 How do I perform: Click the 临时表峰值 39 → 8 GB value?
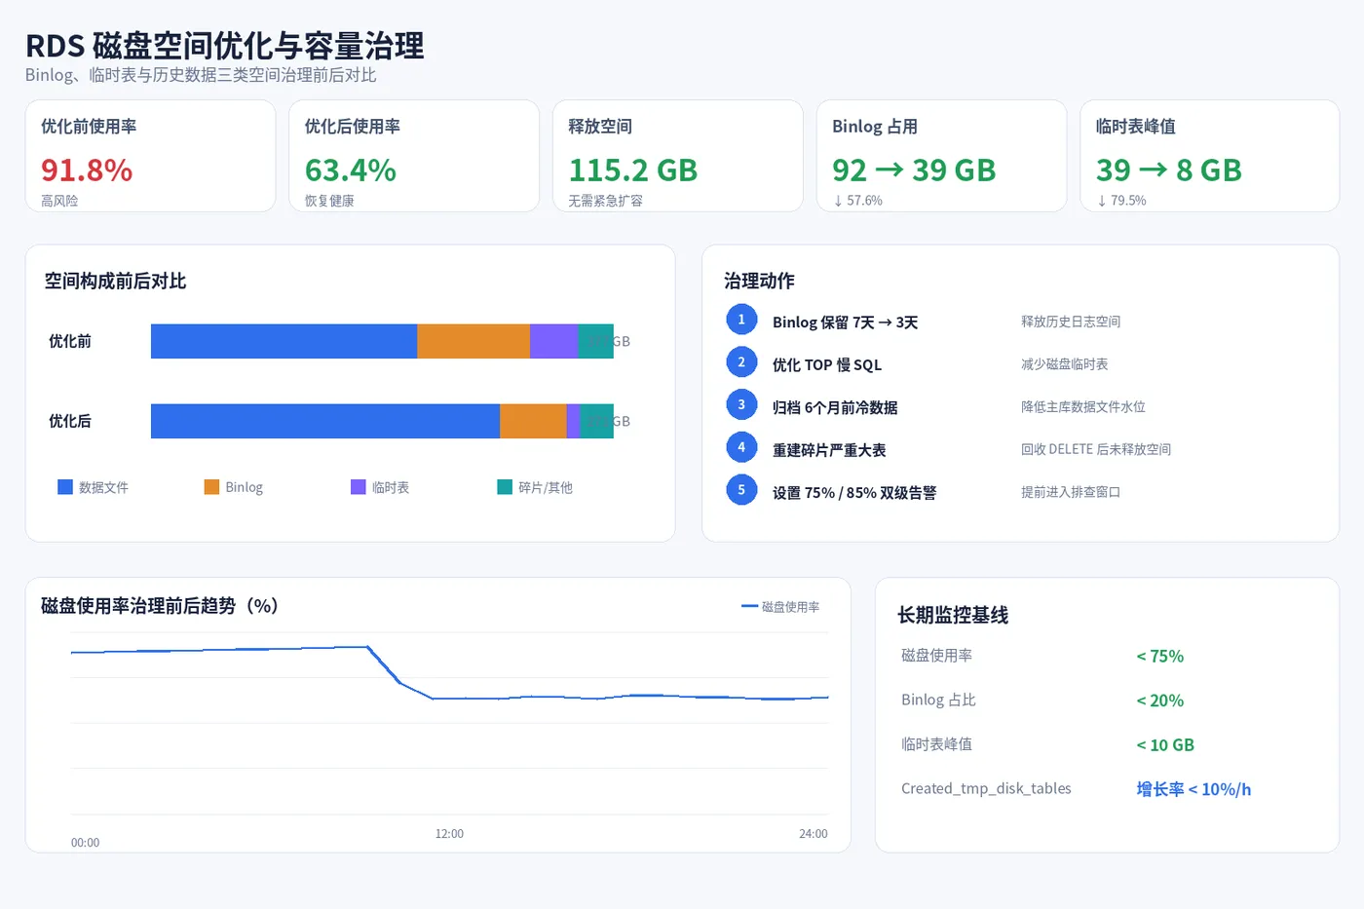(1169, 170)
